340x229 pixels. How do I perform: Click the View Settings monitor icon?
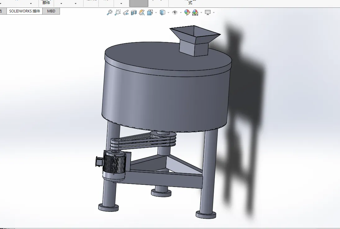[208, 13]
